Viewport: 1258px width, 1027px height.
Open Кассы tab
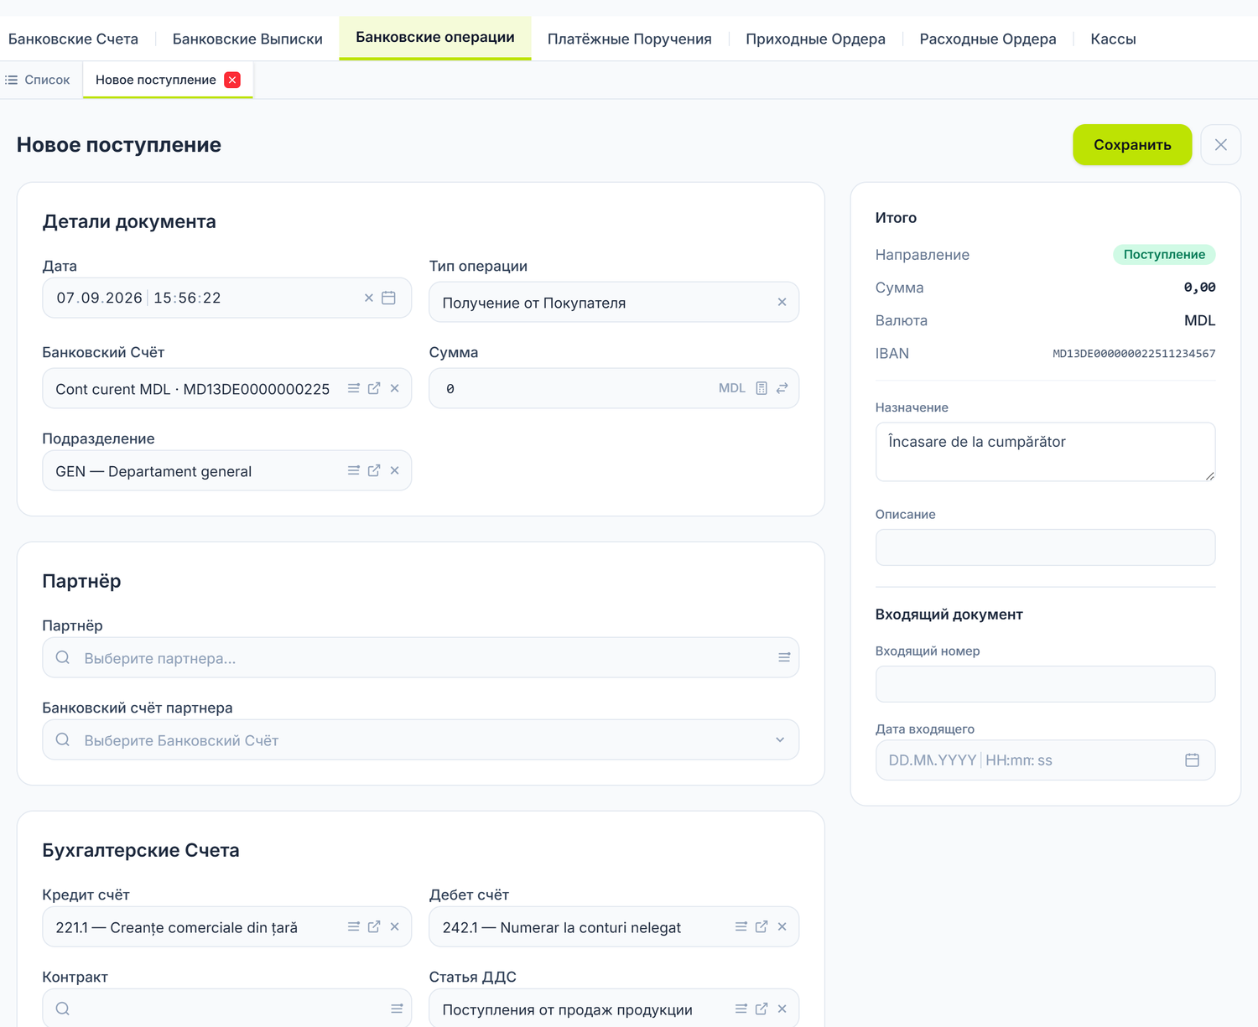point(1113,39)
